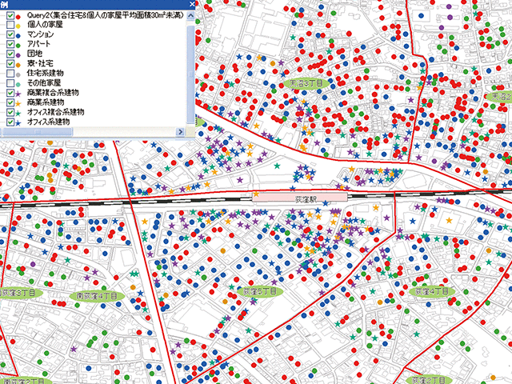Screen dimensions: 512x384
Task: Click the yellow 個人の家屋 color dot
Action: click(x=18, y=26)
